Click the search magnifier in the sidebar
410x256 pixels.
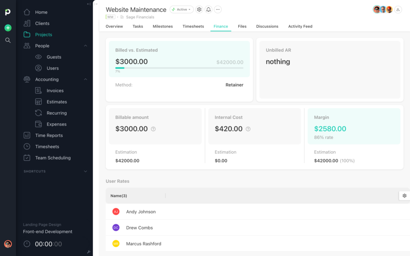click(8, 40)
